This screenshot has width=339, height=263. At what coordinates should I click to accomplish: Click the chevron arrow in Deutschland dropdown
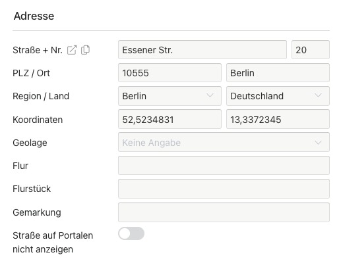click(318, 95)
